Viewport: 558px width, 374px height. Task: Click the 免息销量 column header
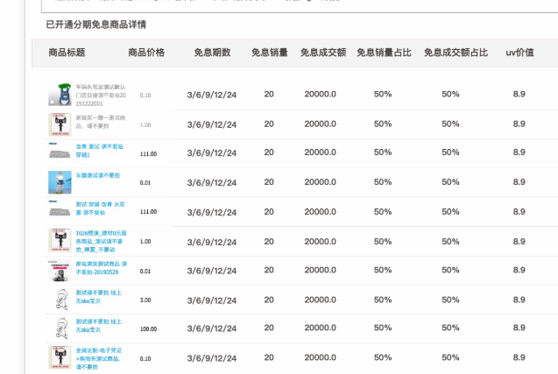269,53
